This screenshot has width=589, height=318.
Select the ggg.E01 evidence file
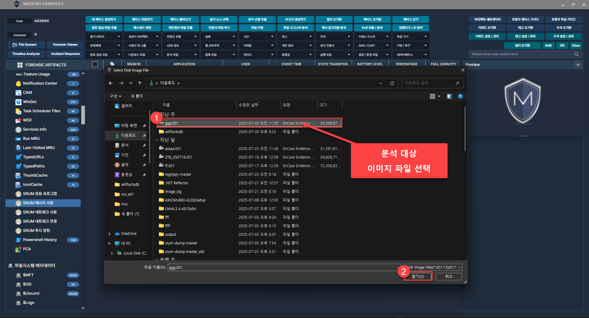pos(172,123)
